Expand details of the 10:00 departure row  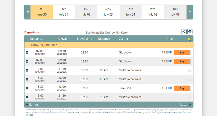pos(27,71)
